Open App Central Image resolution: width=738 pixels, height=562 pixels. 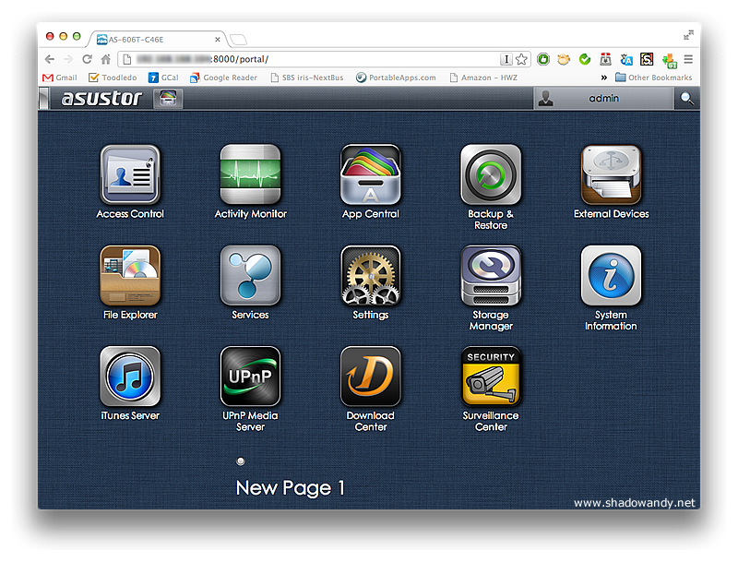pos(371,174)
